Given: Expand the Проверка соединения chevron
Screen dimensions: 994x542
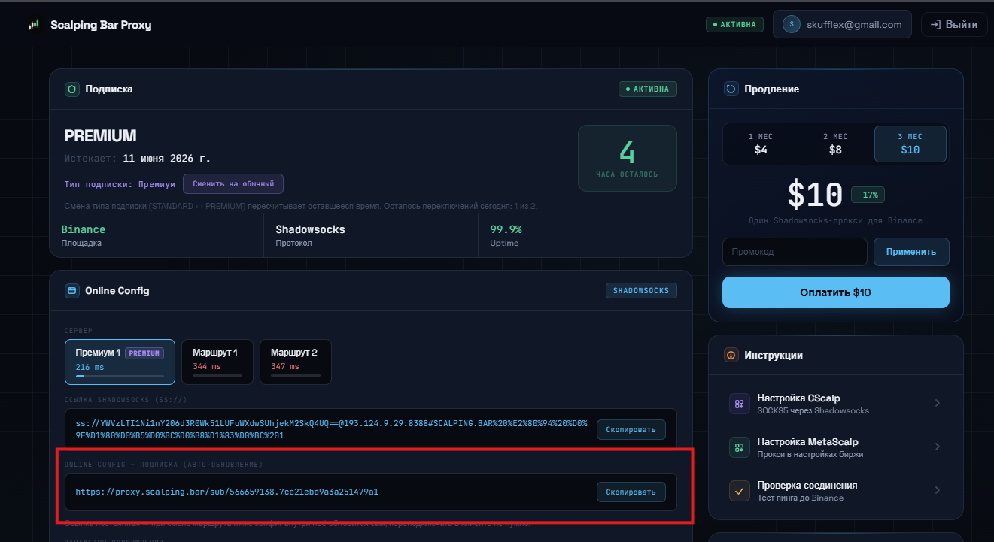Looking at the screenshot, I should point(938,490).
